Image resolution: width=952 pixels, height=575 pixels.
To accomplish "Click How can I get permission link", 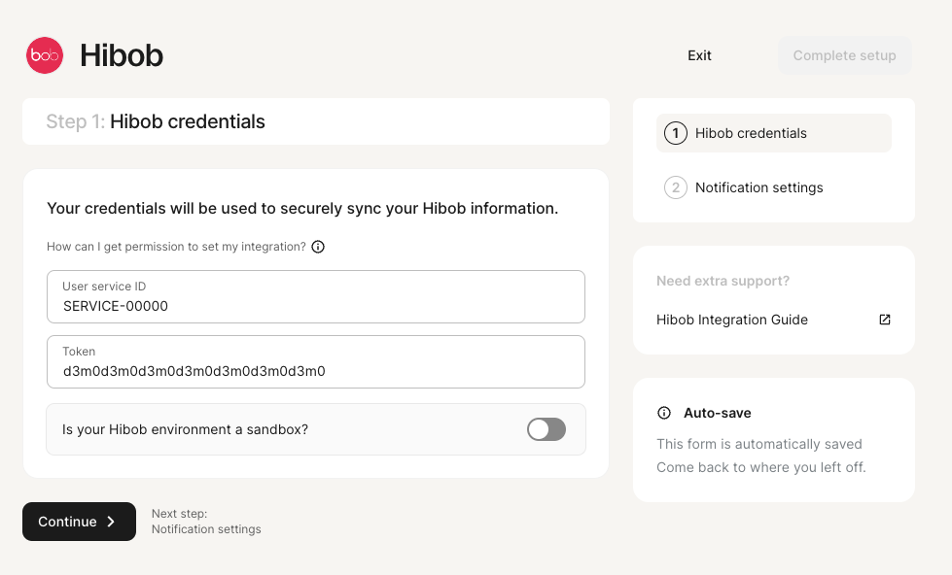I will (176, 247).
